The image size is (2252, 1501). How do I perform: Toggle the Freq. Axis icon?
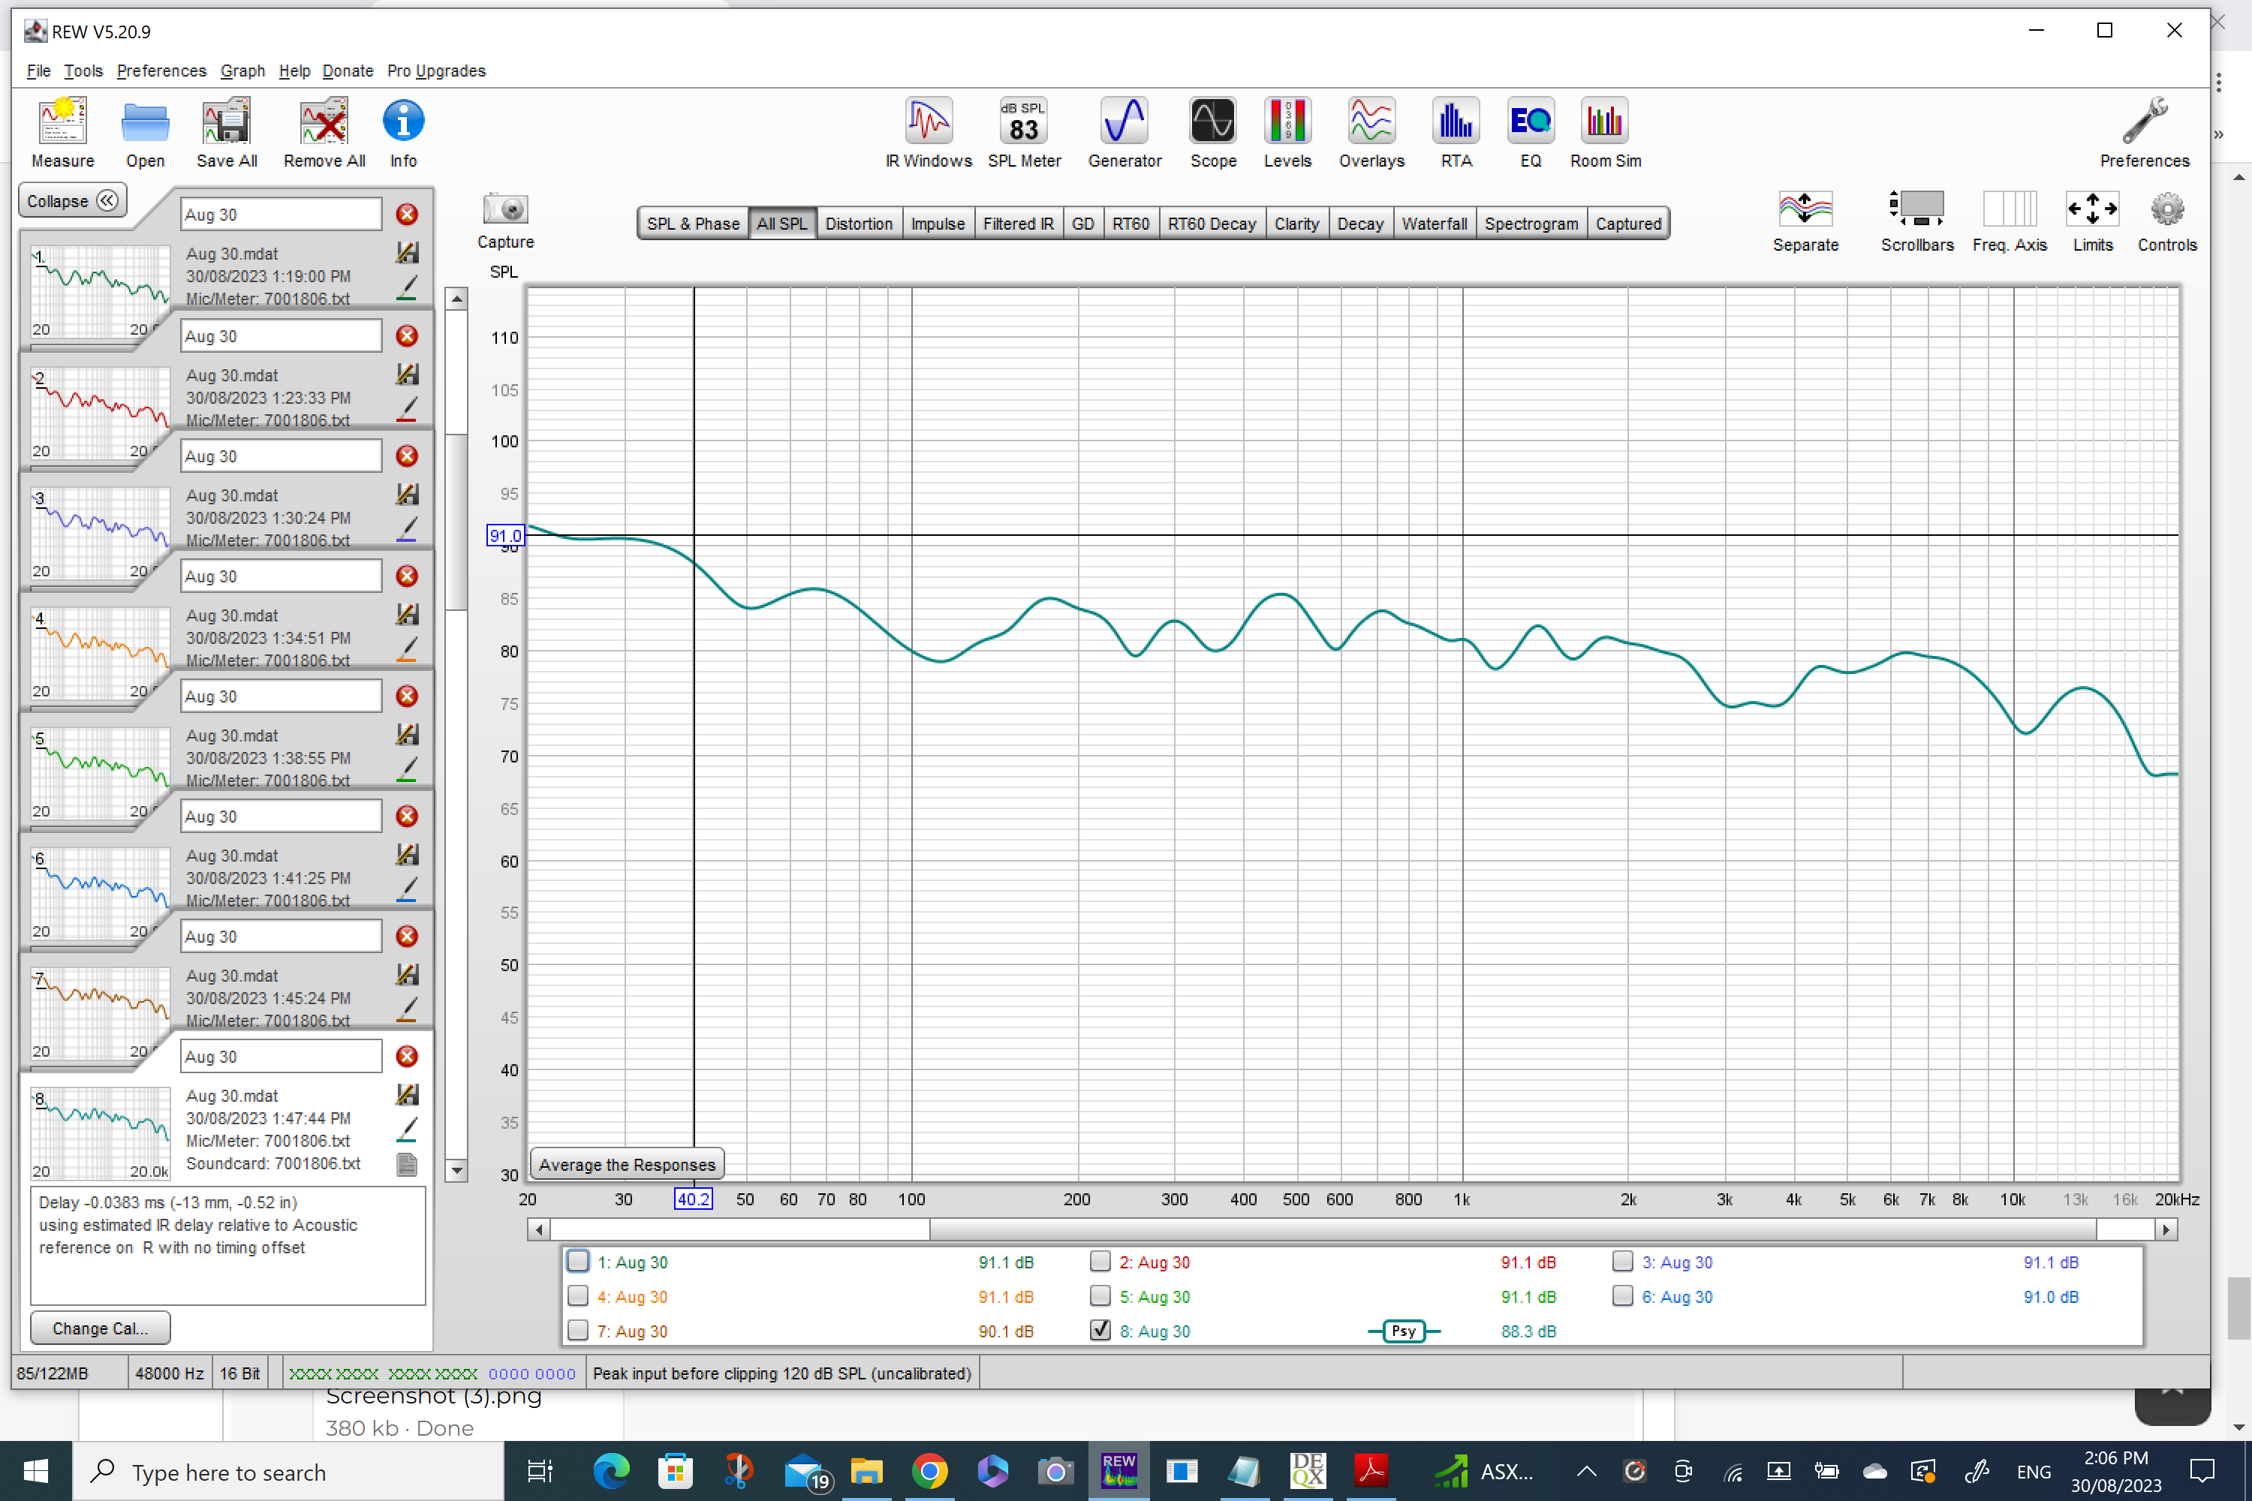[2010, 221]
